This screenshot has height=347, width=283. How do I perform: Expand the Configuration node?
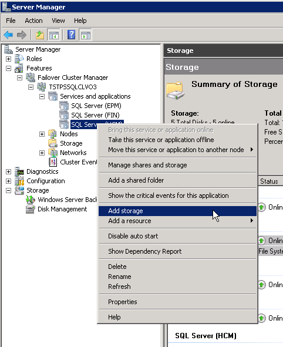point(8,181)
